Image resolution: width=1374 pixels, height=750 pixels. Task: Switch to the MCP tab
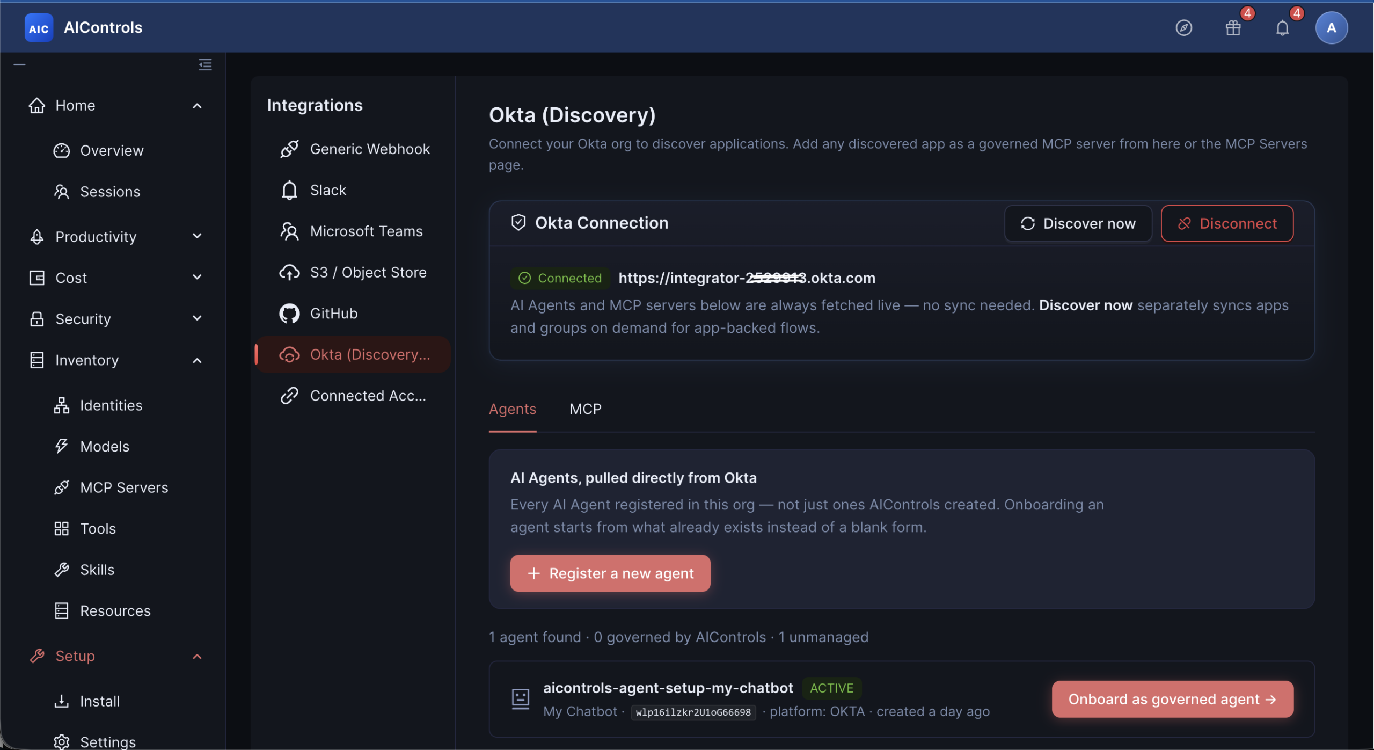(x=585, y=409)
